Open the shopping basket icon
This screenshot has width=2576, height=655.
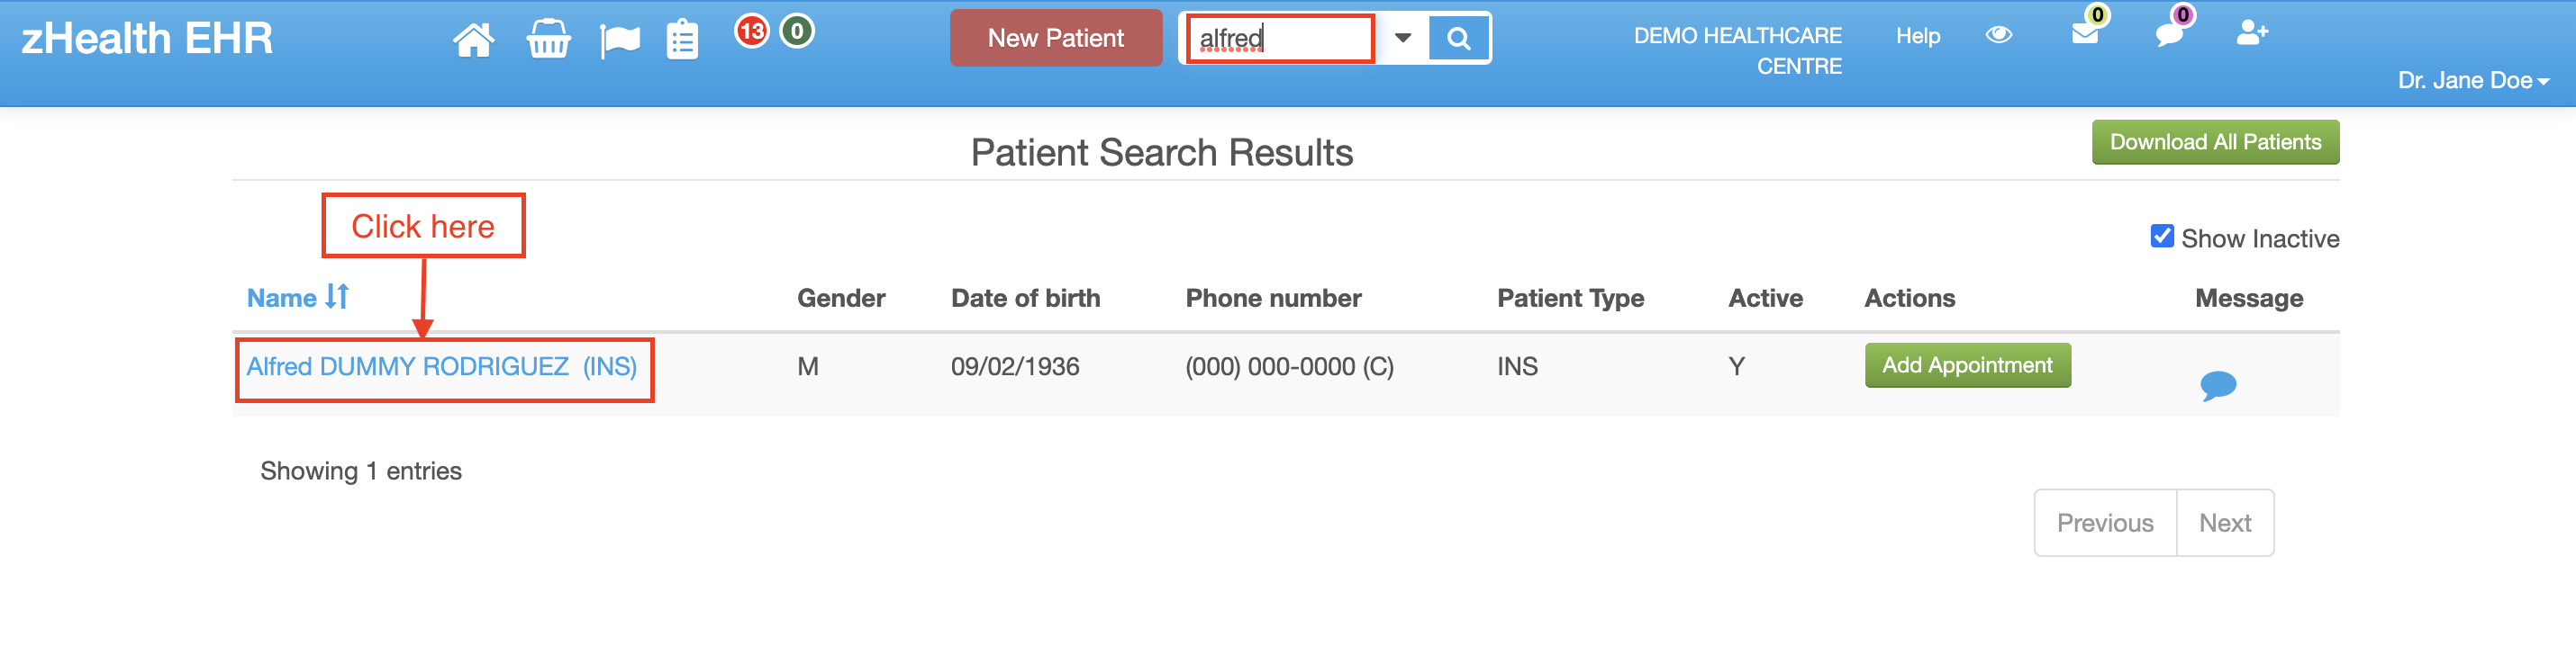pyautogui.click(x=548, y=38)
